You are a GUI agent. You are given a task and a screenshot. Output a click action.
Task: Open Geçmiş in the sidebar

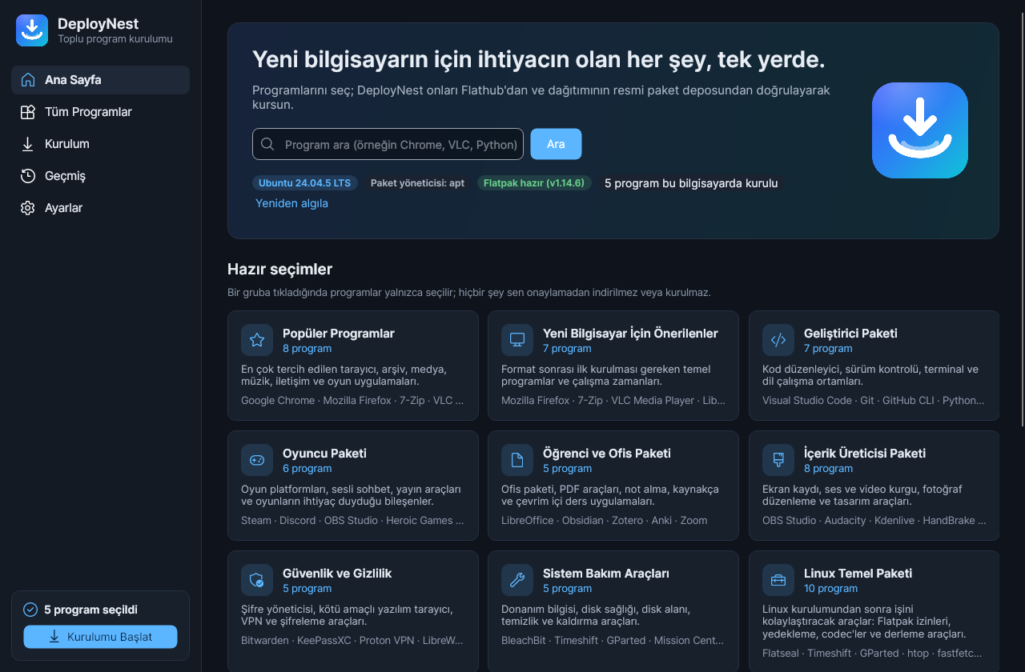[x=100, y=176]
